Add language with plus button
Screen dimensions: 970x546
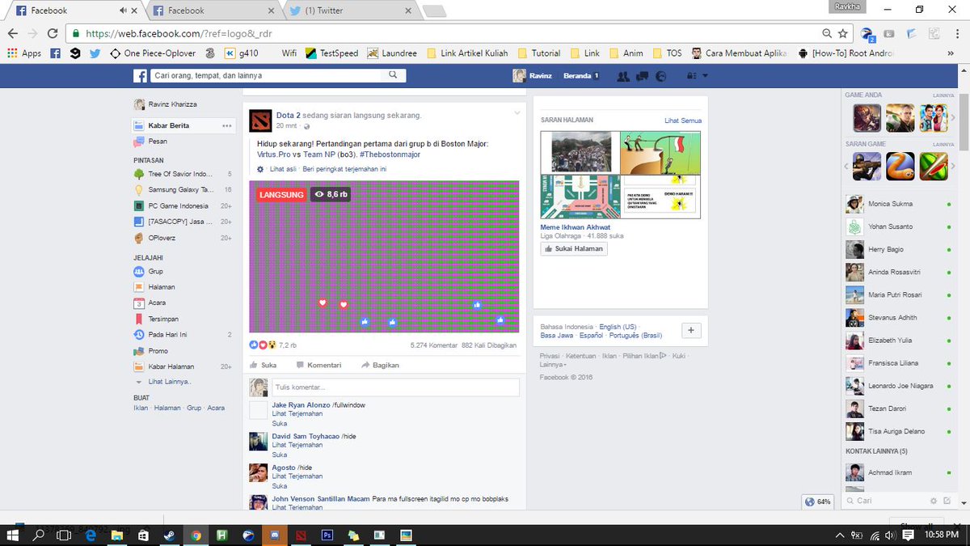tap(691, 330)
